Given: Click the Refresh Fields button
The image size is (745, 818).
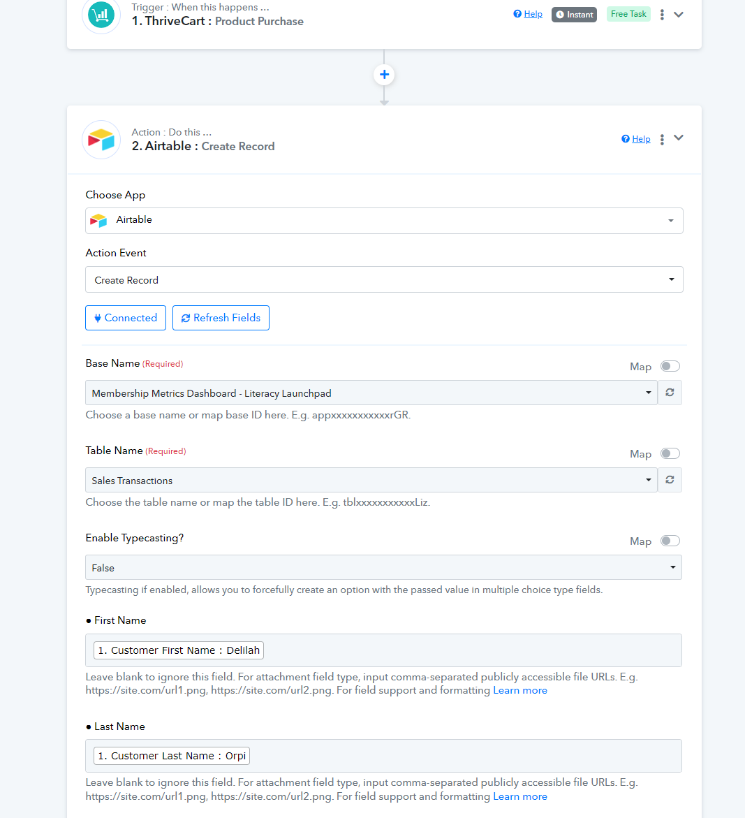Looking at the screenshot, I should [x=221, y=318].
